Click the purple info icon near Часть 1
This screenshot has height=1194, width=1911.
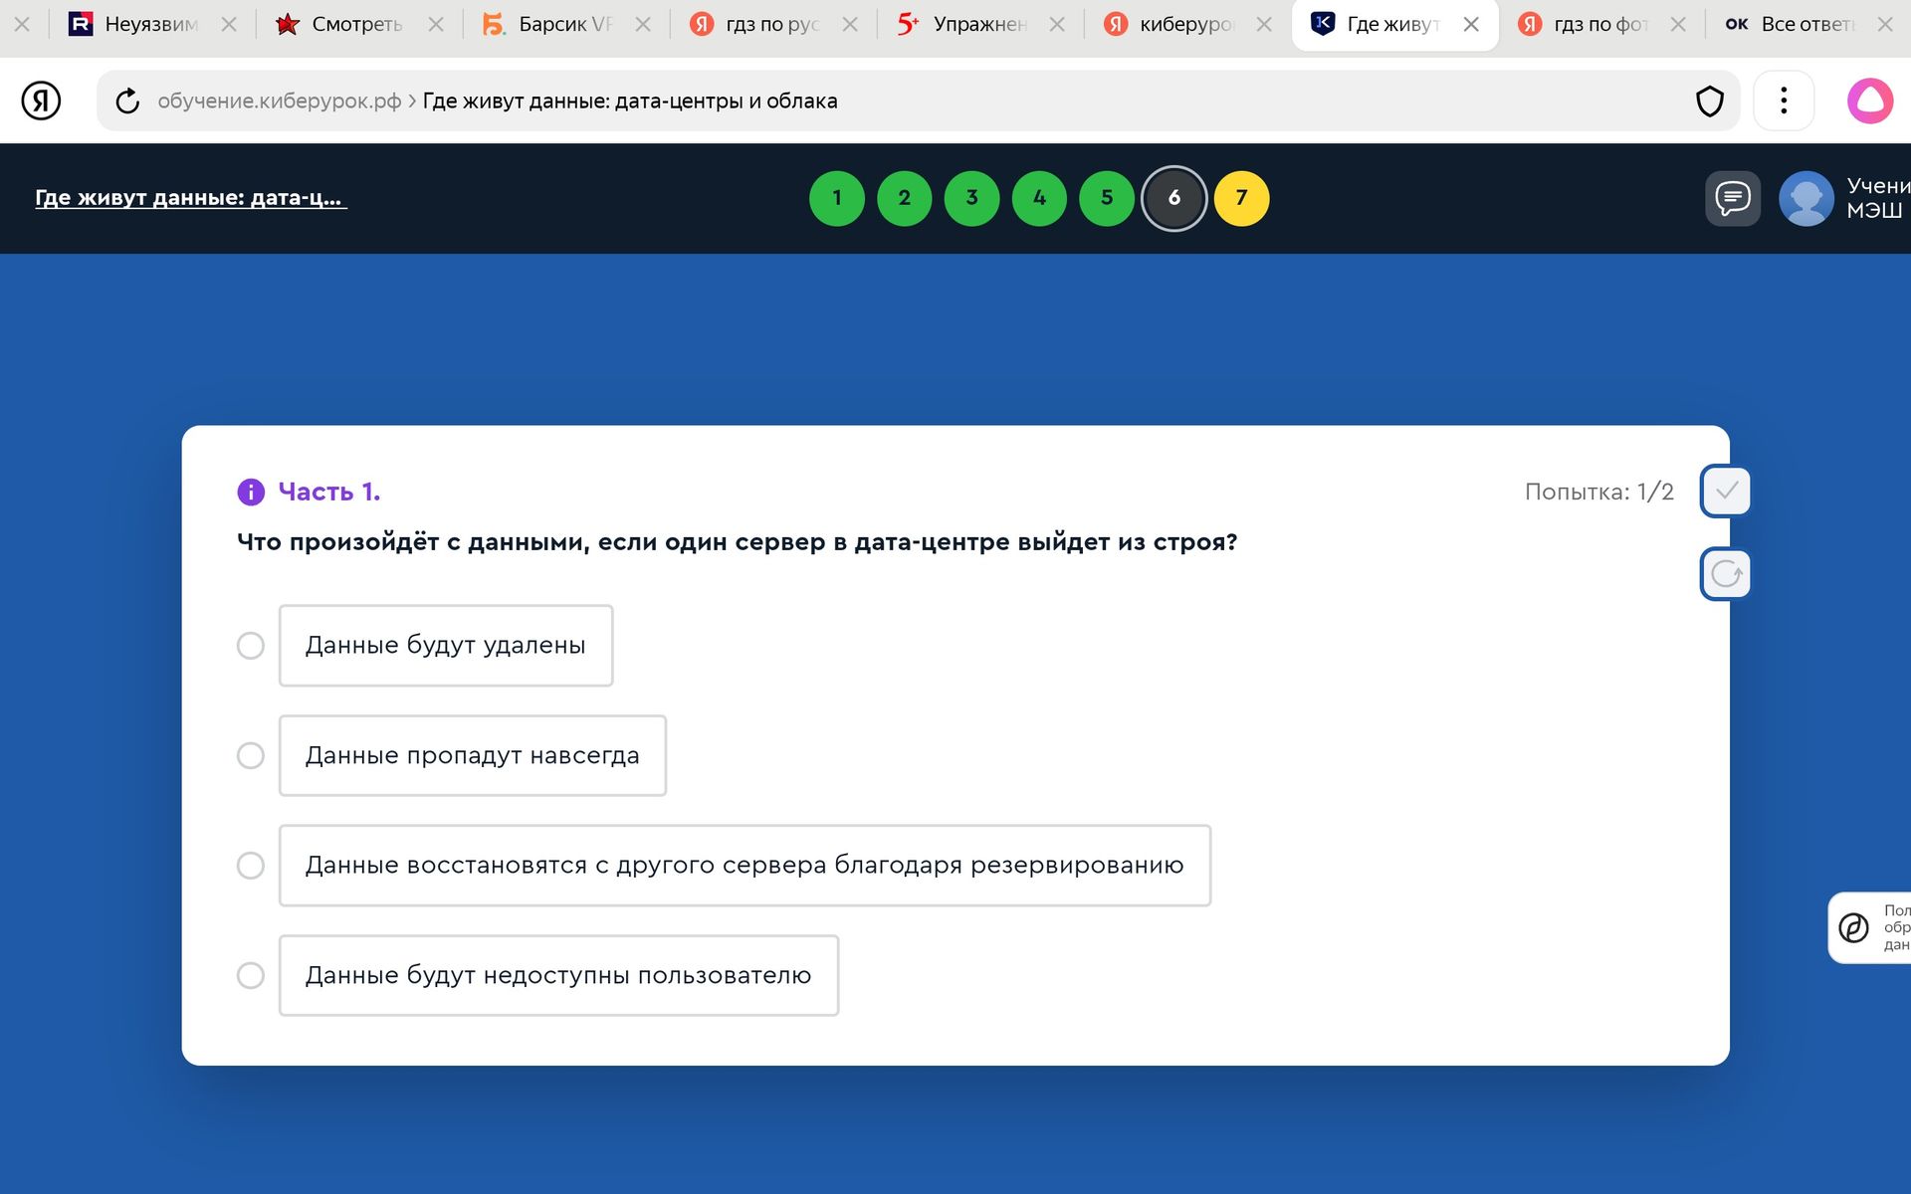tap(251, 492)
